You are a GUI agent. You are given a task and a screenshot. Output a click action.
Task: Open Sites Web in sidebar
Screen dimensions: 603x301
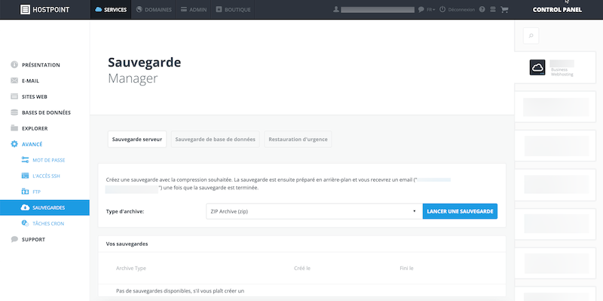[34, 97]
